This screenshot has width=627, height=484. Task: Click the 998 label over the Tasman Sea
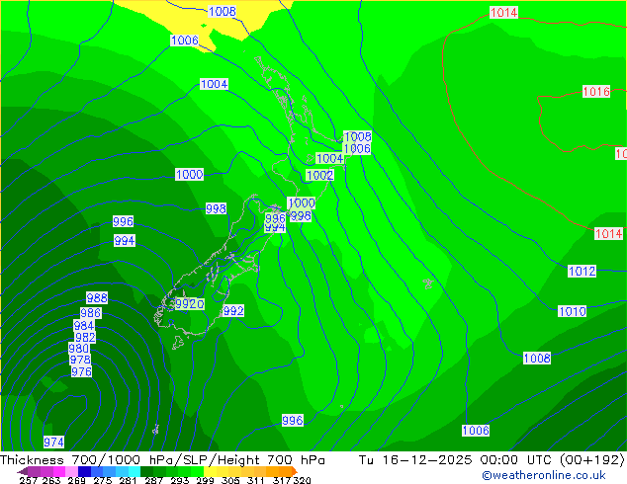(216, 208)
